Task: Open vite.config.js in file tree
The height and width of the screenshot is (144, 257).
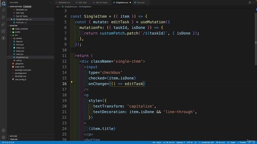Action: 20,80
